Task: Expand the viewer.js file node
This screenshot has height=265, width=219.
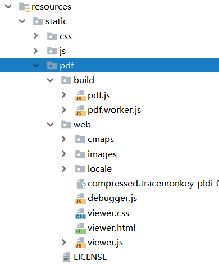Action: (63, 243)
